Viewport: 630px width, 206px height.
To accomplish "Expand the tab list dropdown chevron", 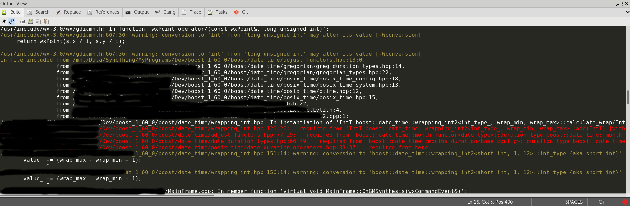I will pos(627,12).
